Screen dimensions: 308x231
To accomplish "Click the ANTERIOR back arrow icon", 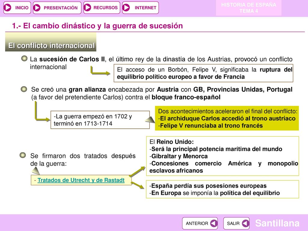I will pos(214,223).
